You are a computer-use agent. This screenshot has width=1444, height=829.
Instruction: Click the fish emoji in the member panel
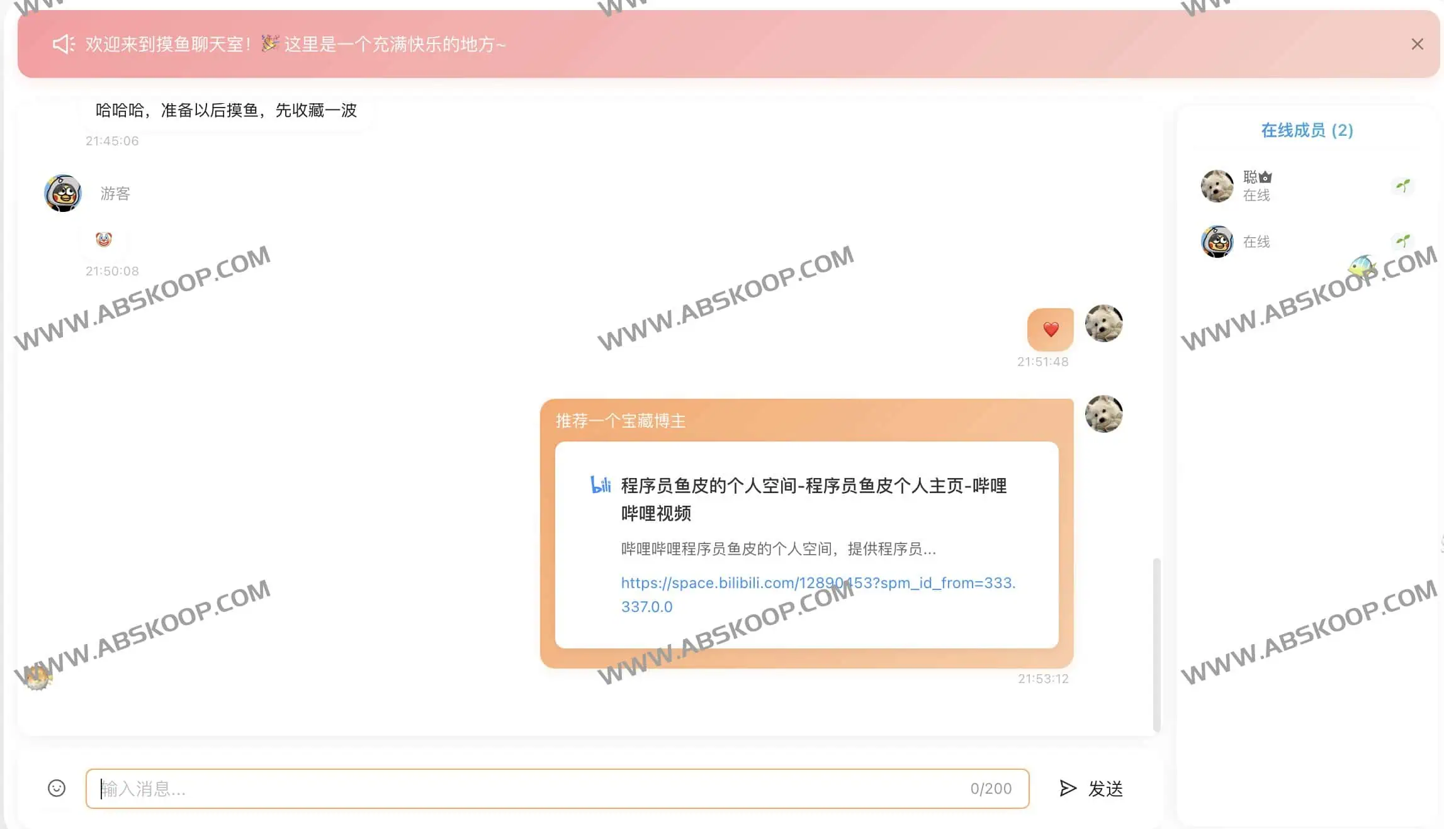point(1362,266)
